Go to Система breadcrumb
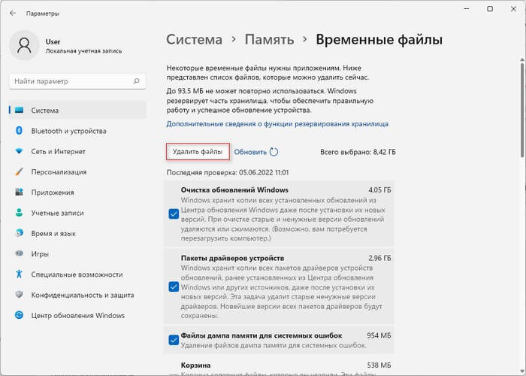 [194, 40]
